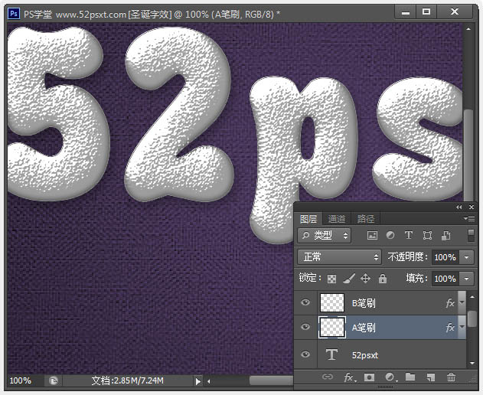The width and height of the screenshot is (483, 395).
Task: Expand the 不透明度 opacity slider arrow
Action: coord(467,257)
